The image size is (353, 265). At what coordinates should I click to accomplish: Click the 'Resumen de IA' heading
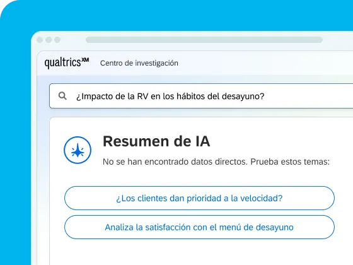[156, 141]
